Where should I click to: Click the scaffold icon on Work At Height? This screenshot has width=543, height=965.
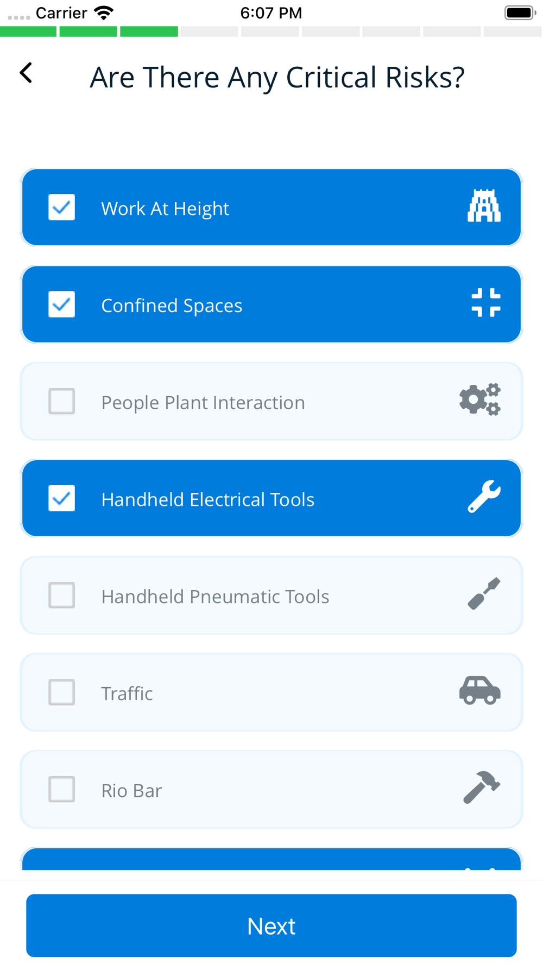[x=484, y=207]
